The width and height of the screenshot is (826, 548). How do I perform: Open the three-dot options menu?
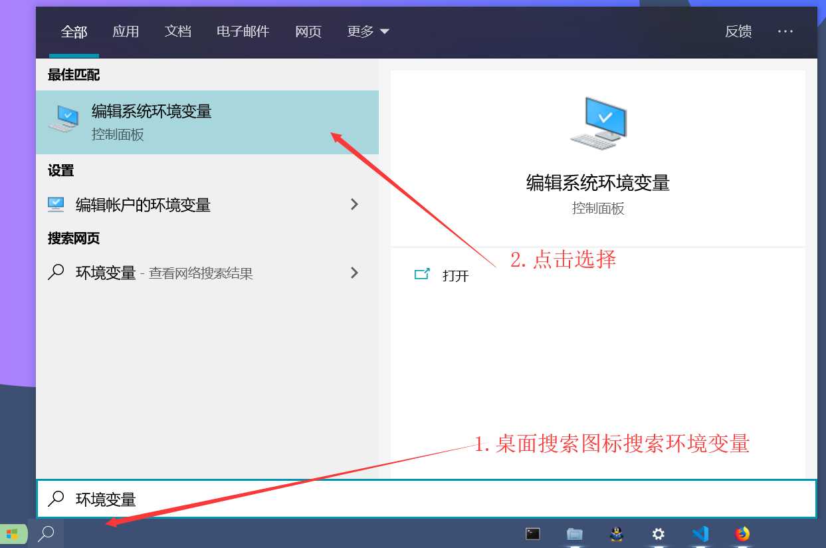coord(785,31)
